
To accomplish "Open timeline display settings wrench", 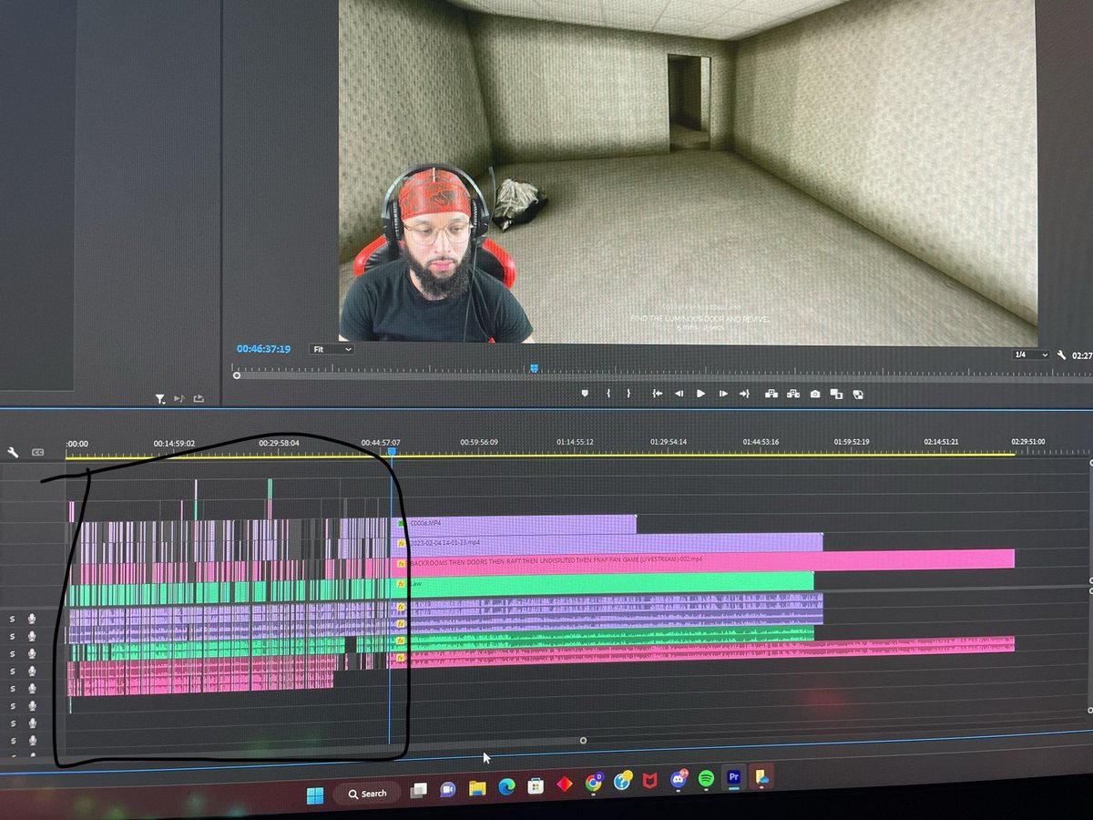I will pyautogui.click(x=13, y=452).
